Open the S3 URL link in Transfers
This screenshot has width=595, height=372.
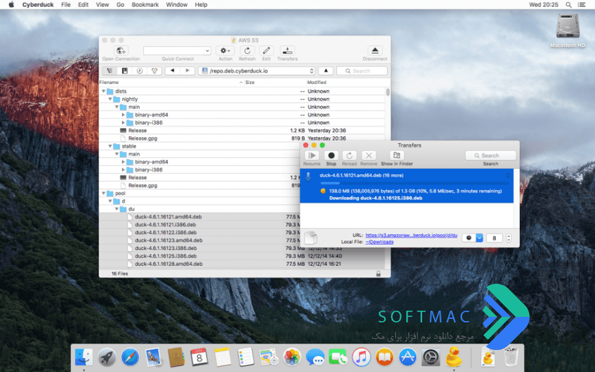click(411, 236)
